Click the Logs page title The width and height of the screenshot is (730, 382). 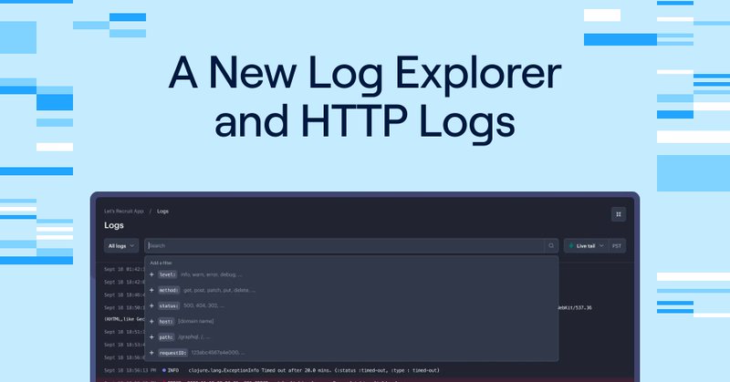coord(114,225)
